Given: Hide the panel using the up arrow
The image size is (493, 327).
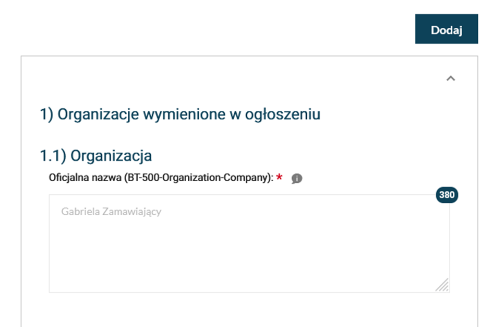Looking at the screenshot, I should 451,79.
